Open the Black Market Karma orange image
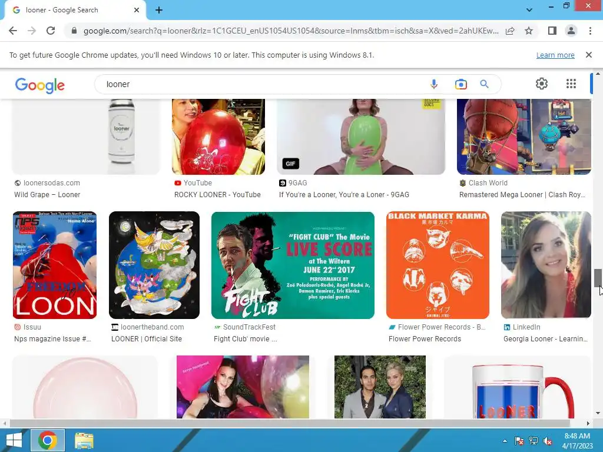The width and height of the screenshot is (603, 452). pyautogui.click(x=438, y=265)
